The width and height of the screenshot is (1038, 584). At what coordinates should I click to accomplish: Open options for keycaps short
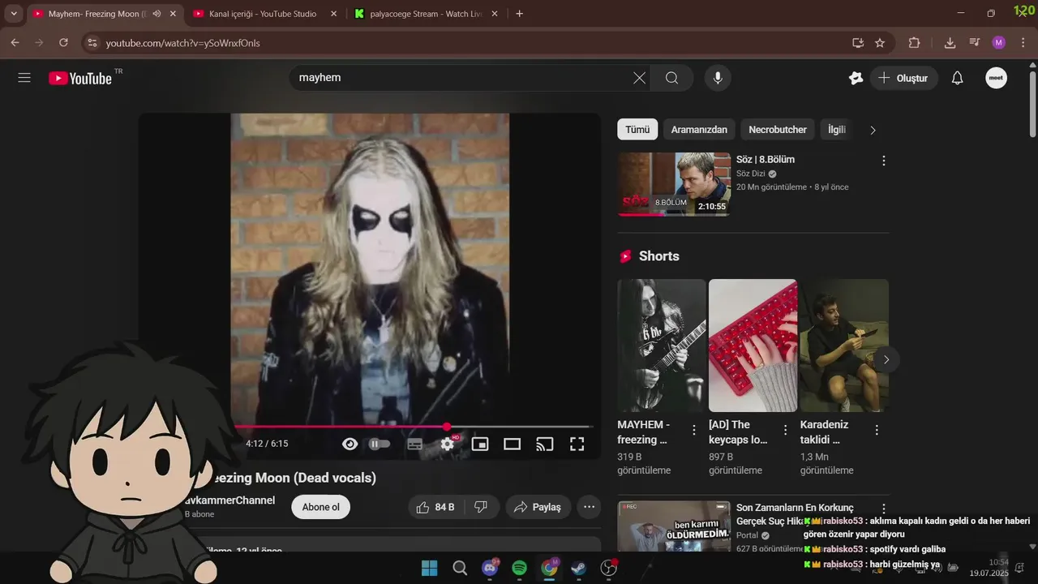point(785,430)
